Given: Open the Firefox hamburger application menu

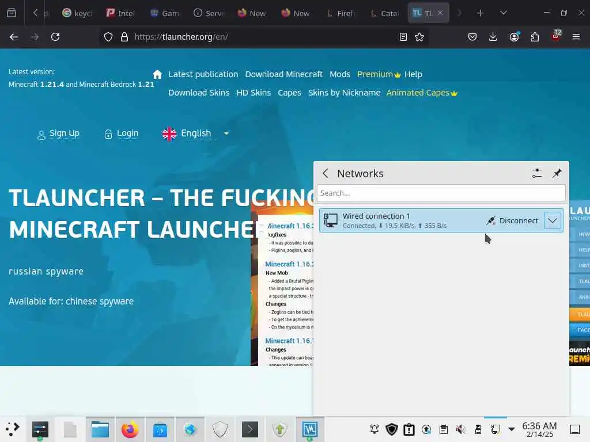Looking at the screenshot, I should [x=576, y=37].
